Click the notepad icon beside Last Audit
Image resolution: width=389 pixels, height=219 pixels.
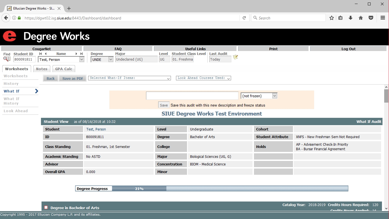tap(235, 57)
